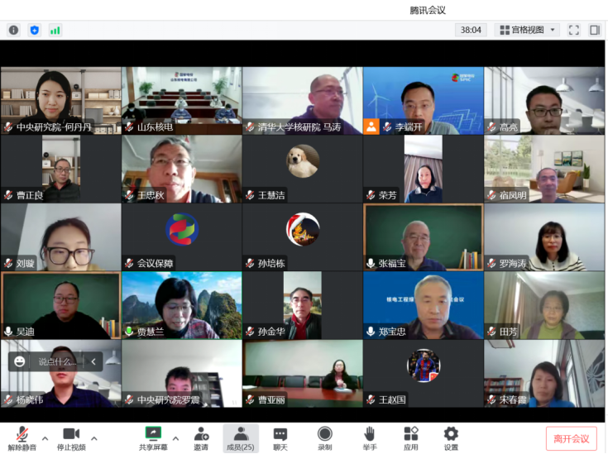Open the Invite (邀请) icon
The width and height of the screenshot is (608, 454).
click(201, 437)
